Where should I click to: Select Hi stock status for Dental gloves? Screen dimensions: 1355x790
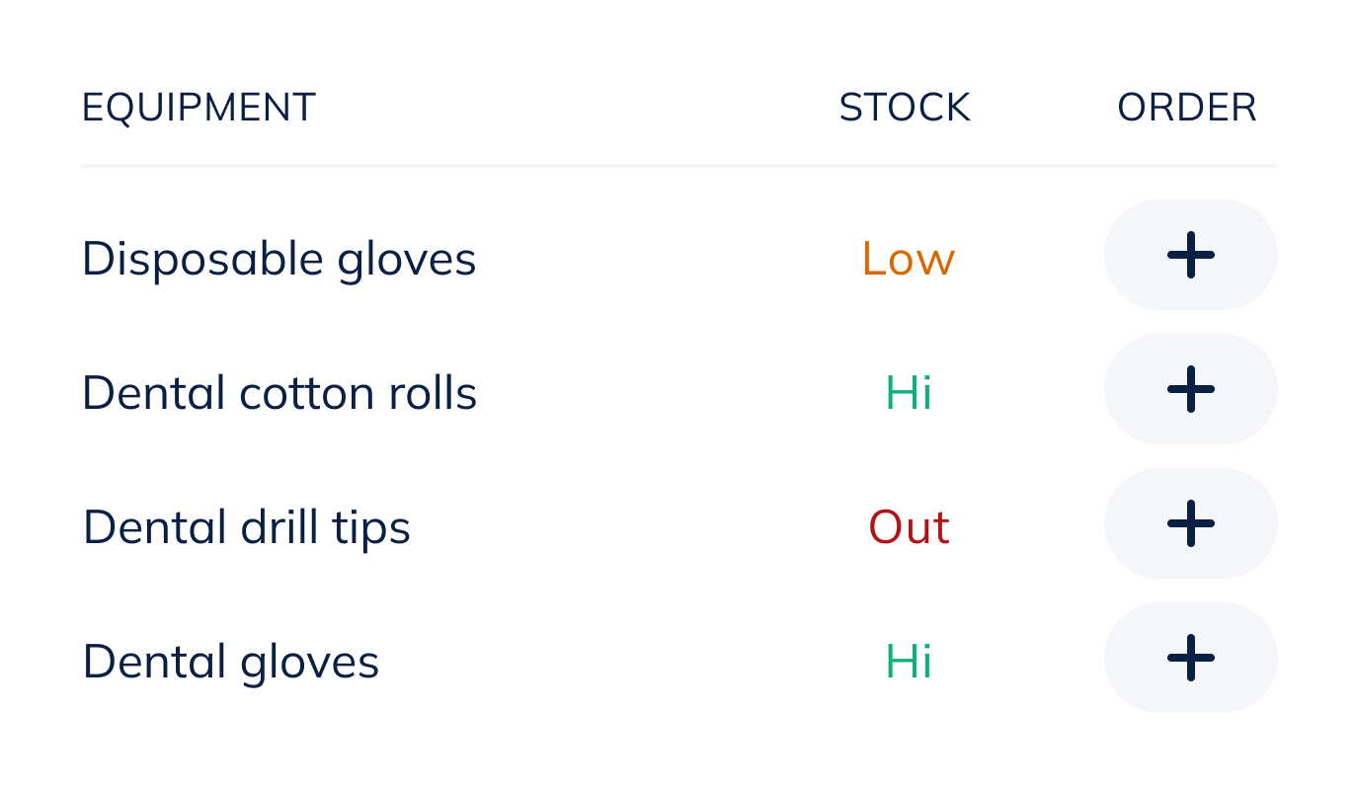pos(909,662)
